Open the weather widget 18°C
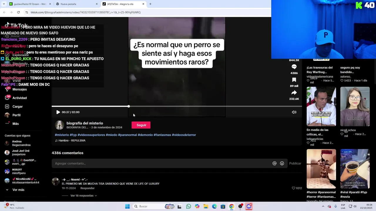 point(14,206)
